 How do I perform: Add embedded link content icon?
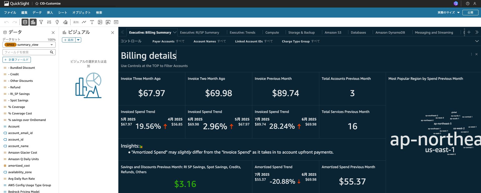click(116, 22)
